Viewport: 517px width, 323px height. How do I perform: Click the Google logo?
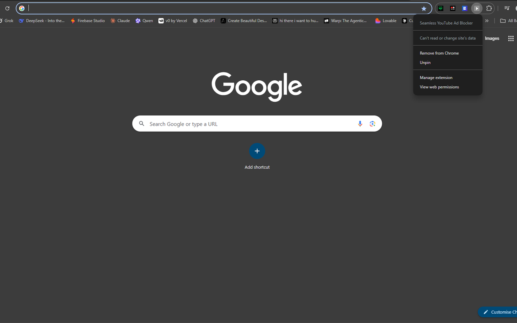[x=257, y=86]
